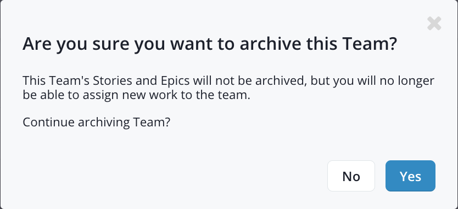Image resolution: width=458 pixels, height=209 pixels.
Task: Click the word 'Continue' in the prompt
Action: [x=48, y=122]
